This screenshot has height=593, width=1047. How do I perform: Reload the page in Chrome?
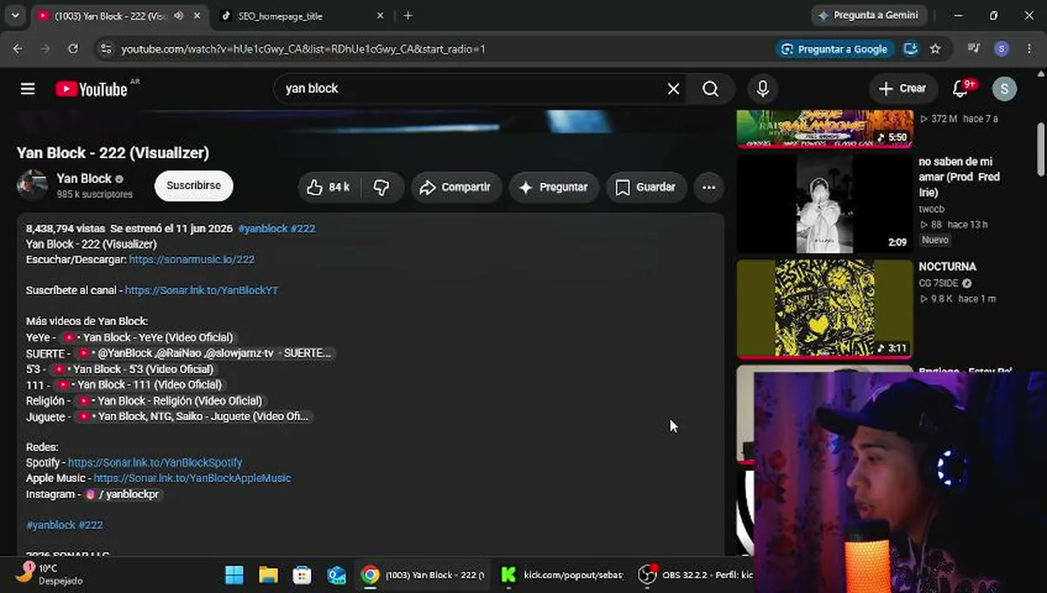click(x=73, y=49)
